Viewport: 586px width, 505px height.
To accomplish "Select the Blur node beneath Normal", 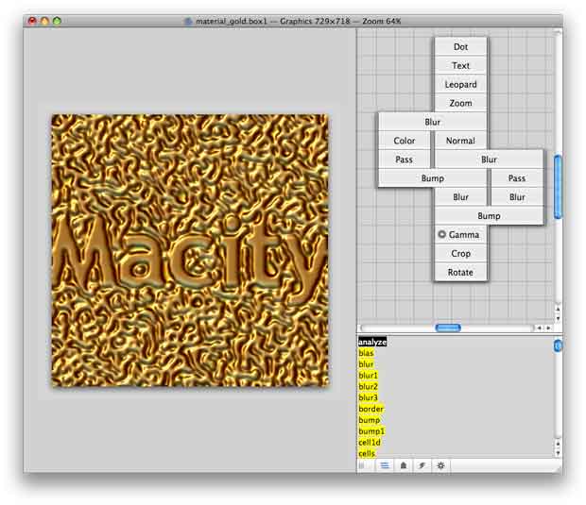I will 489,160.
